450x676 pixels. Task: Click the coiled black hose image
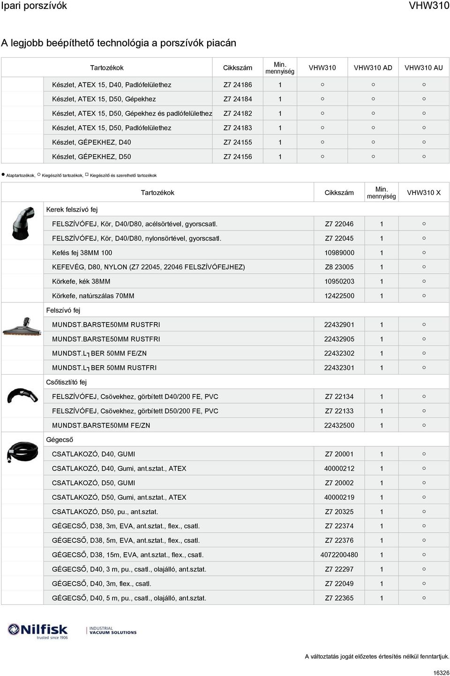22,452
